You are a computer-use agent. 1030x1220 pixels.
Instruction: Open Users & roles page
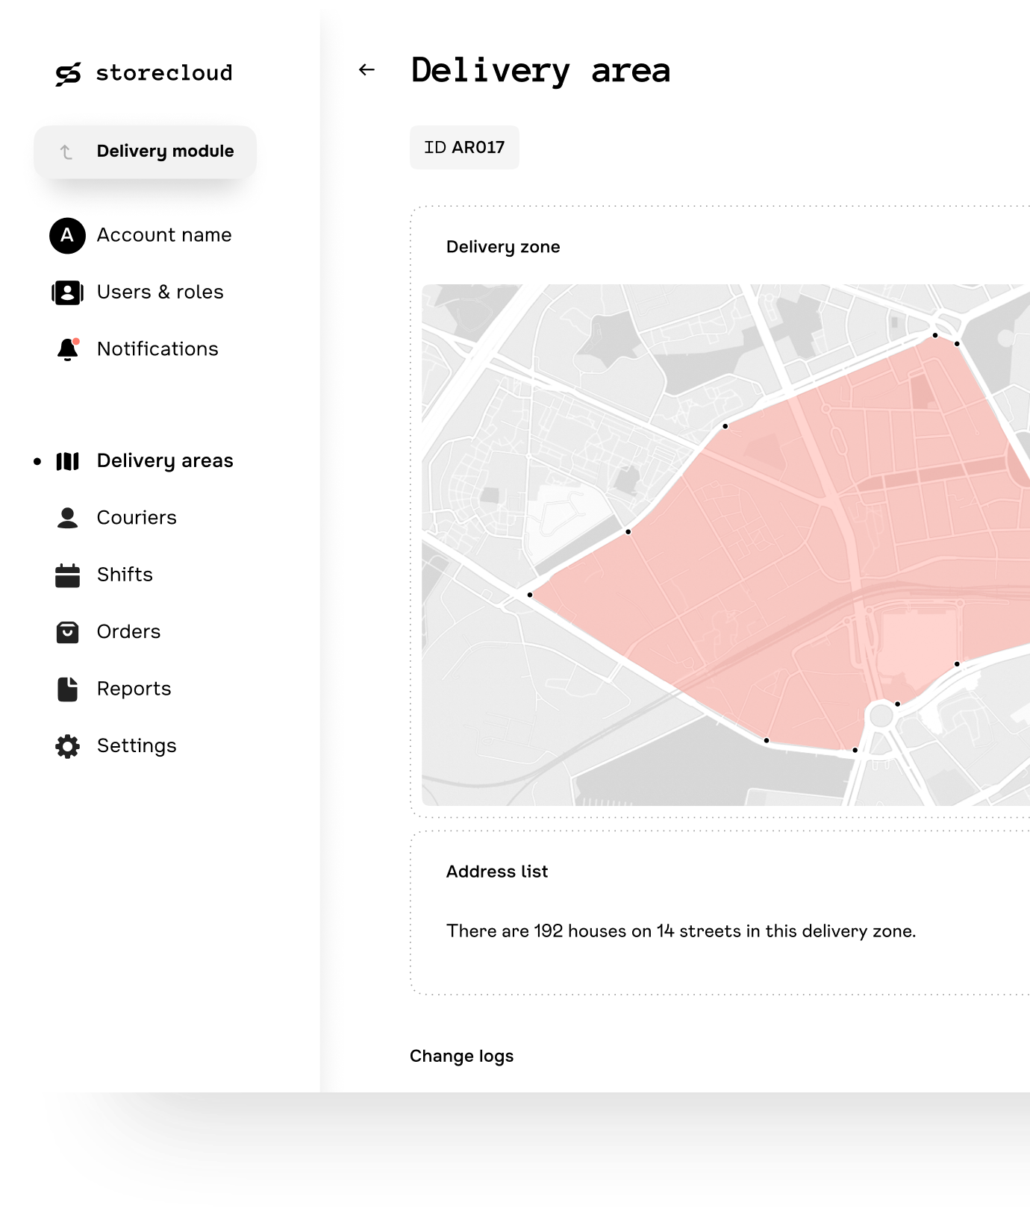tap(160, 292)
